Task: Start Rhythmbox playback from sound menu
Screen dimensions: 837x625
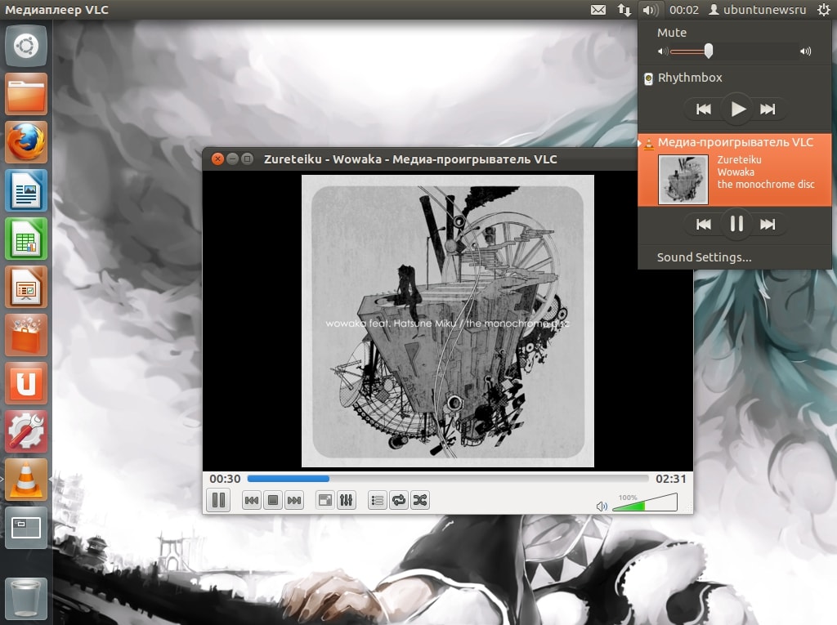Action: coord(738,109)
